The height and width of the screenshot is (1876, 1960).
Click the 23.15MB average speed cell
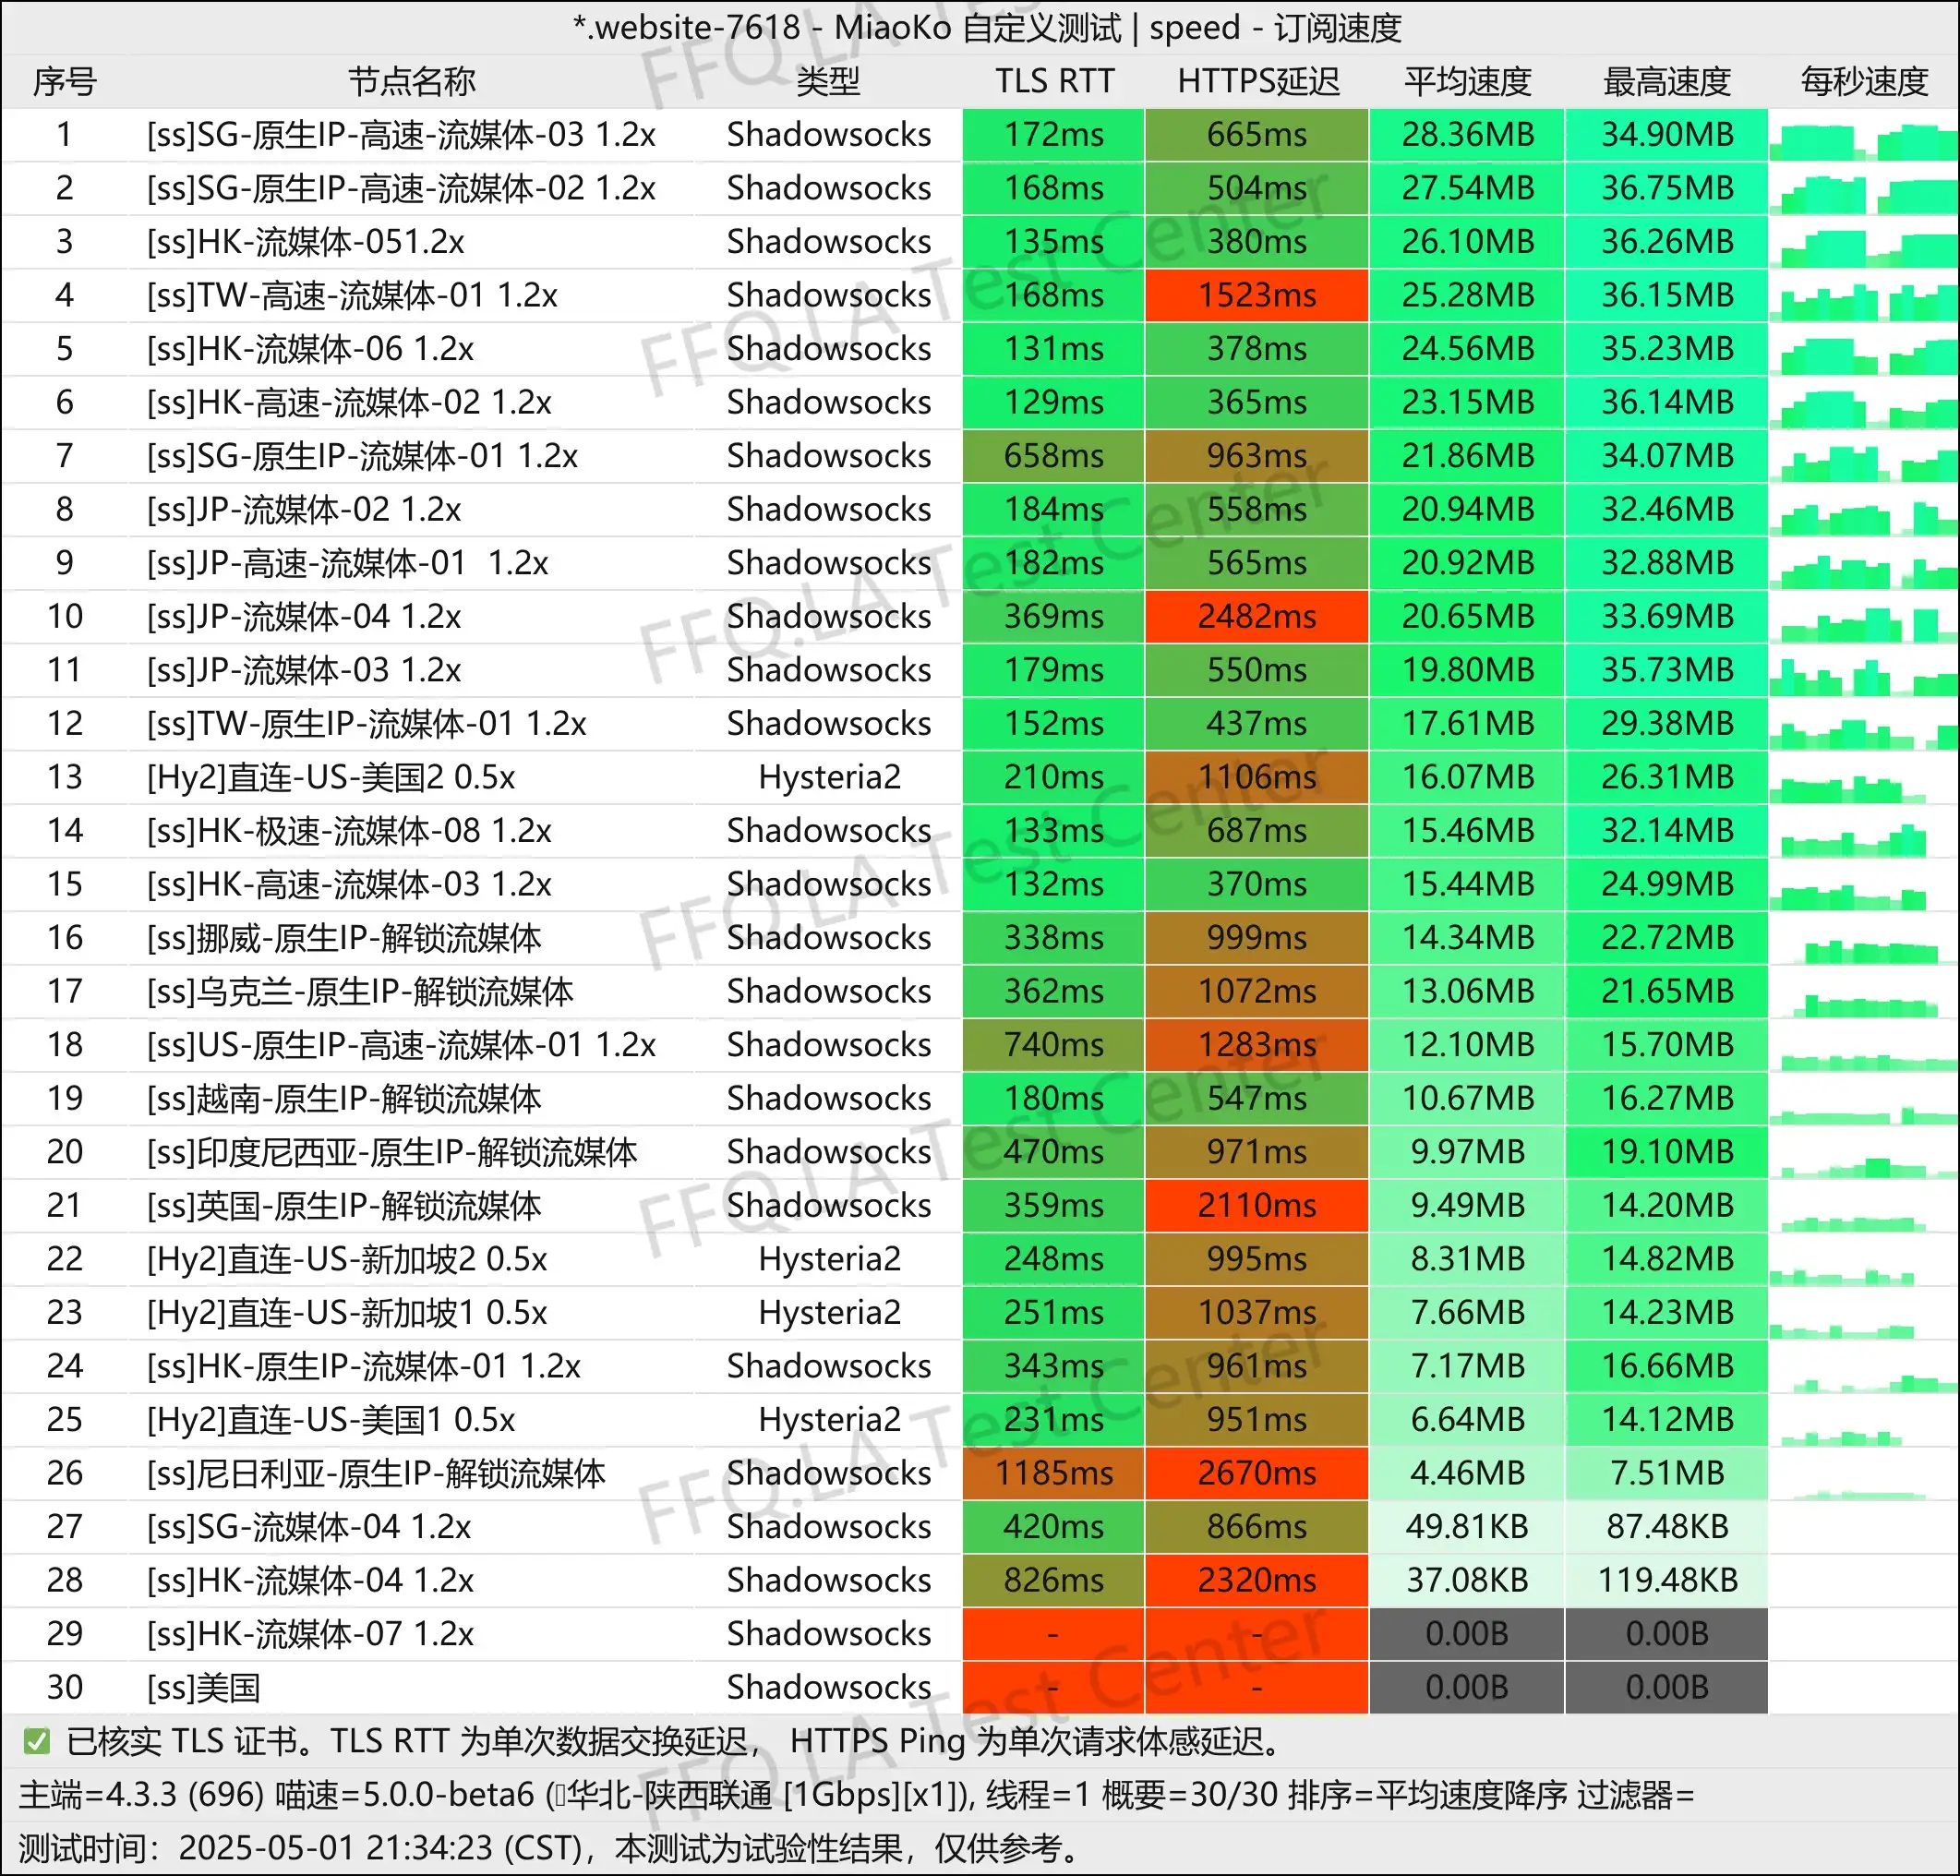click(x=1467, y=402)
